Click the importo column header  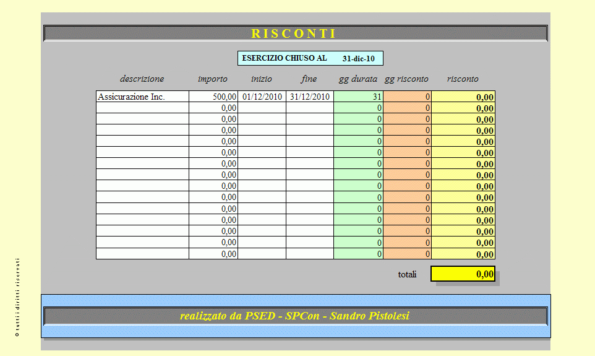tap(213, 79)
